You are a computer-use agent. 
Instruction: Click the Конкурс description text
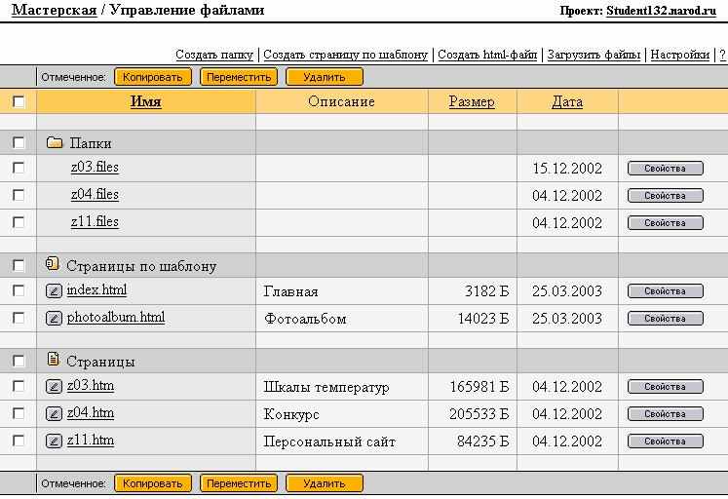[291, 414]
